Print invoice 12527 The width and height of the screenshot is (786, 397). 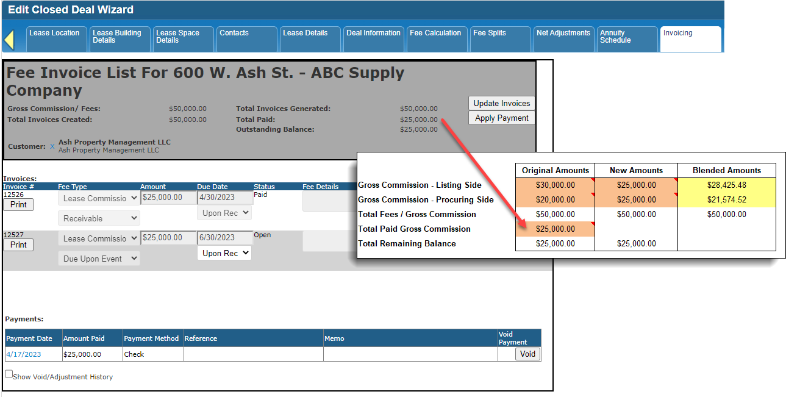18,245
